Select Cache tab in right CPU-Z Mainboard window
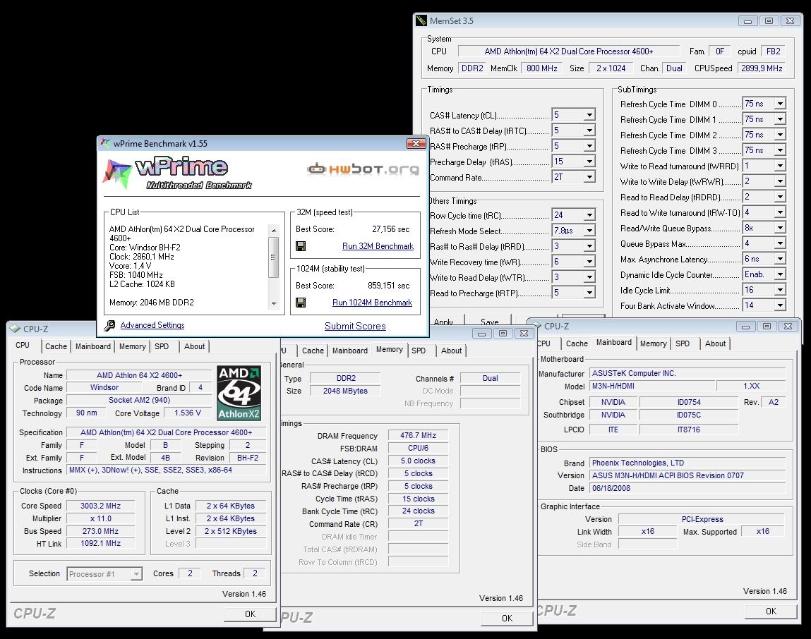 [x=577, y=343]
